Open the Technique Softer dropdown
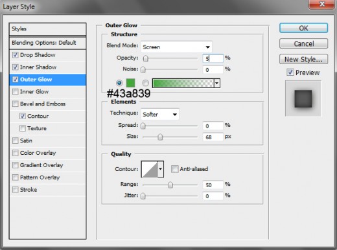The width and height of the screenshot is (337, 250). [x=160, y=114]
